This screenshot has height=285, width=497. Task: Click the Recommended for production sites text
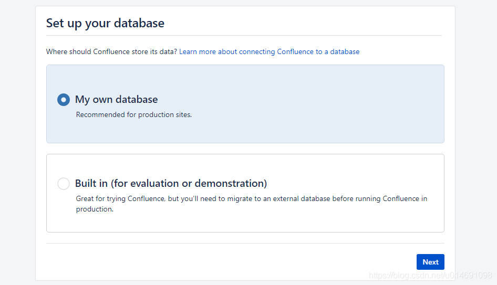pos(134,114)
